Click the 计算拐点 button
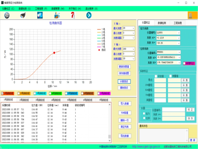 125,81
